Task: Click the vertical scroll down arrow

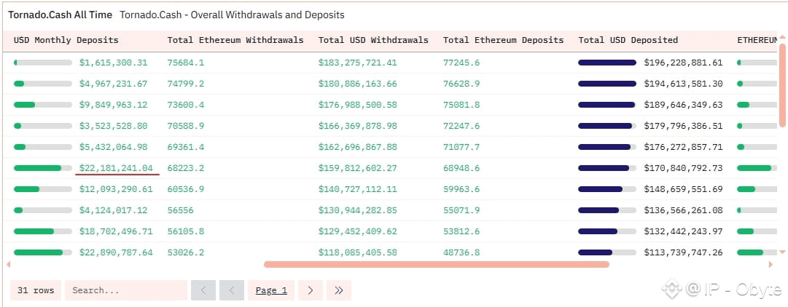Action: (x=782, y=252)
